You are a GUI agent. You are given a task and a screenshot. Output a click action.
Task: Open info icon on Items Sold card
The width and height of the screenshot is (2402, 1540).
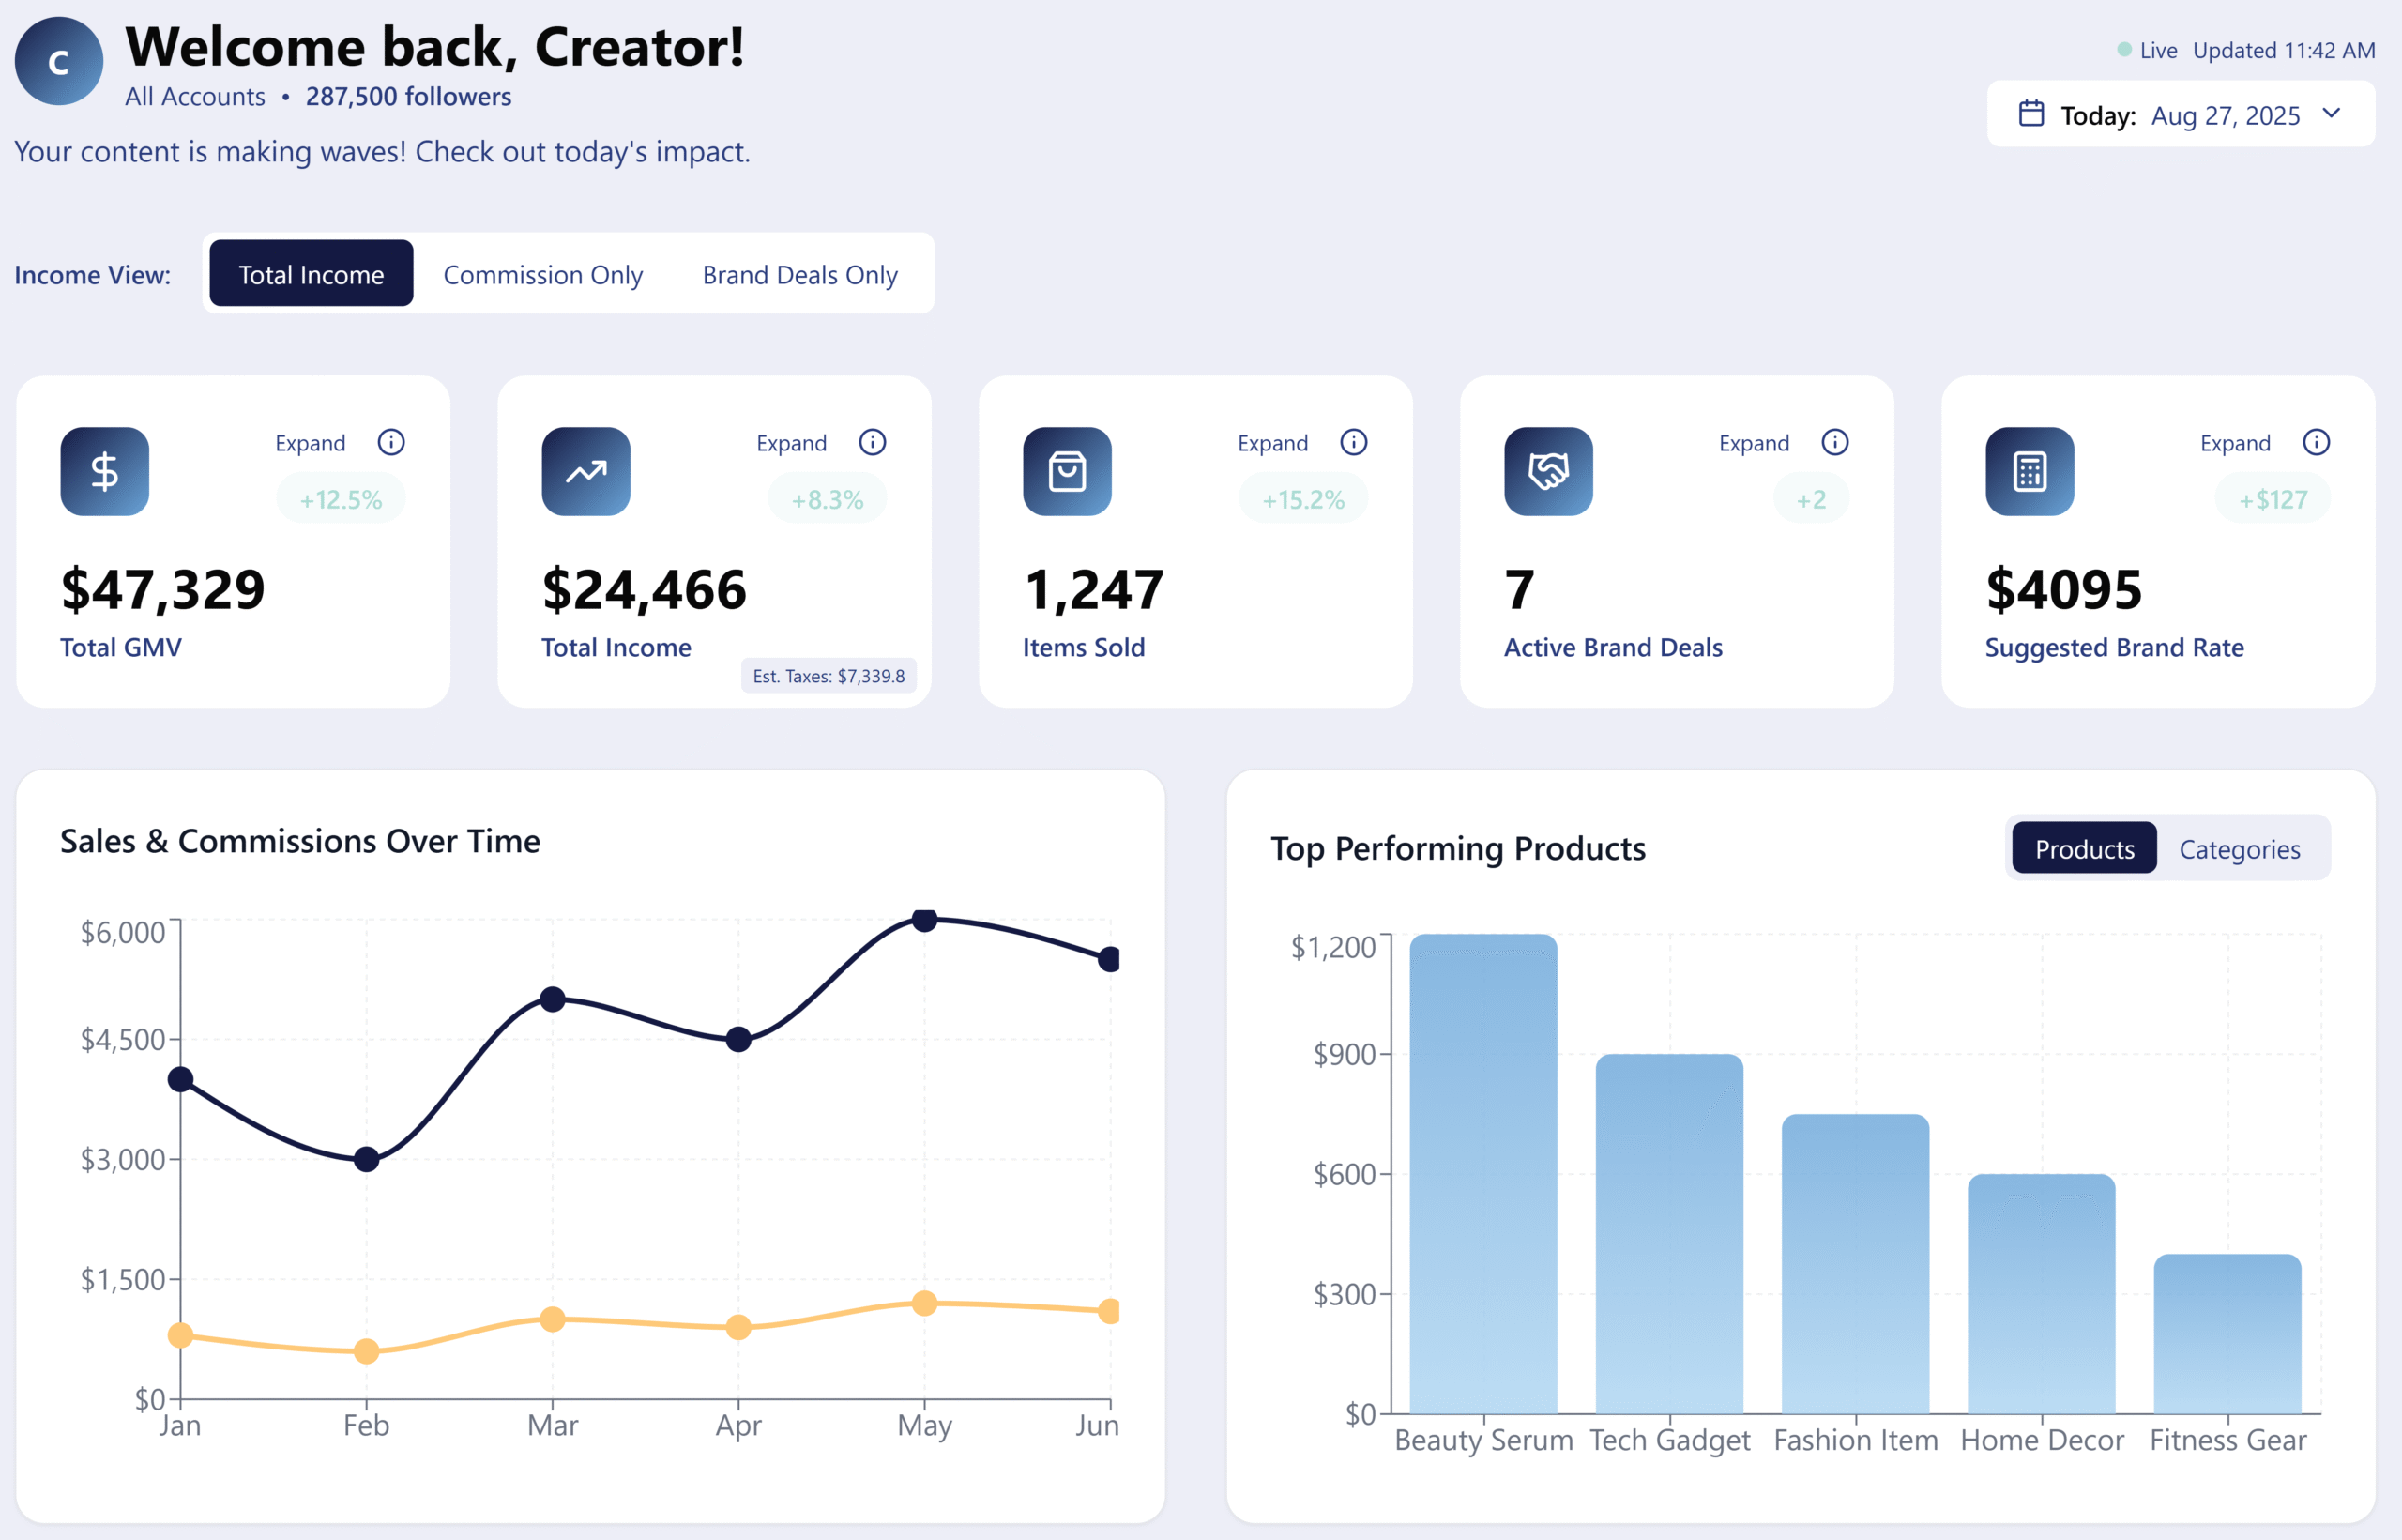pyautogui.click(x=1353, y=442)
